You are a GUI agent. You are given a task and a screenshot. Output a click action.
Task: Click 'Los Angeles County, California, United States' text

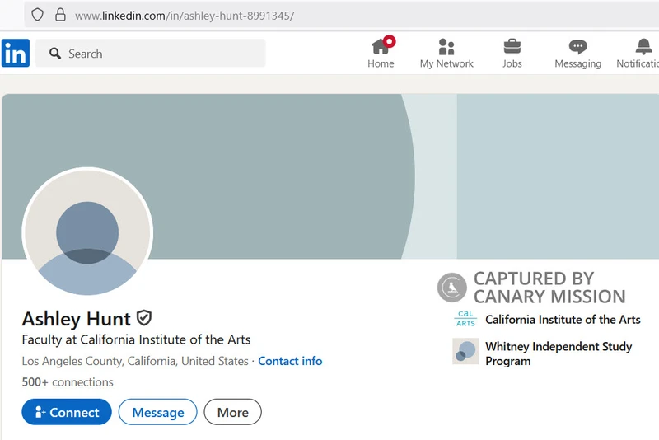tap(135, 361)
